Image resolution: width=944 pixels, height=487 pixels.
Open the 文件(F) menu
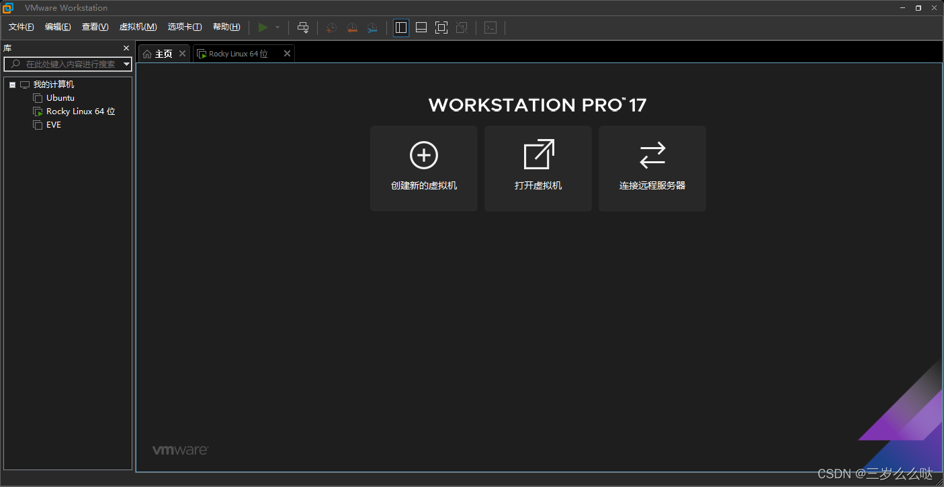pos(21,27)
